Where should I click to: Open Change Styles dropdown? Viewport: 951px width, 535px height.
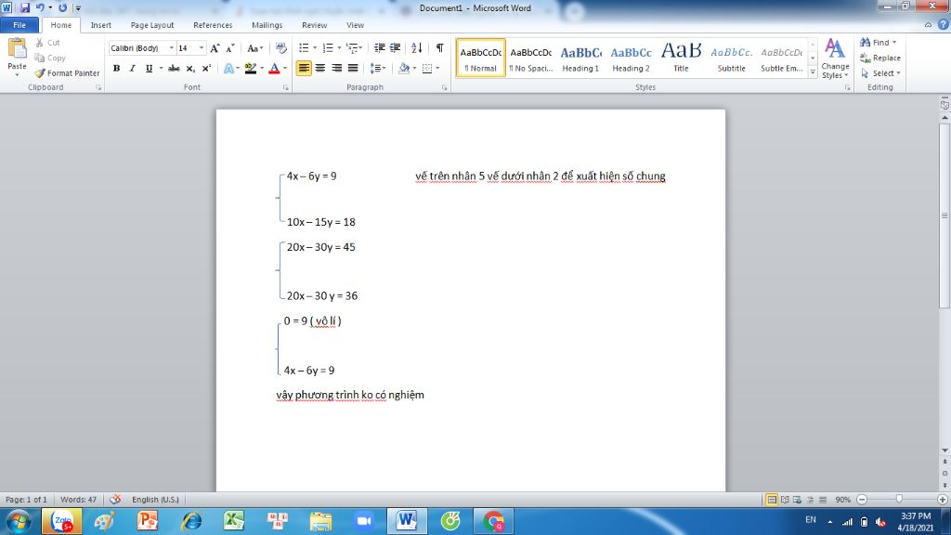coord(835,59)
